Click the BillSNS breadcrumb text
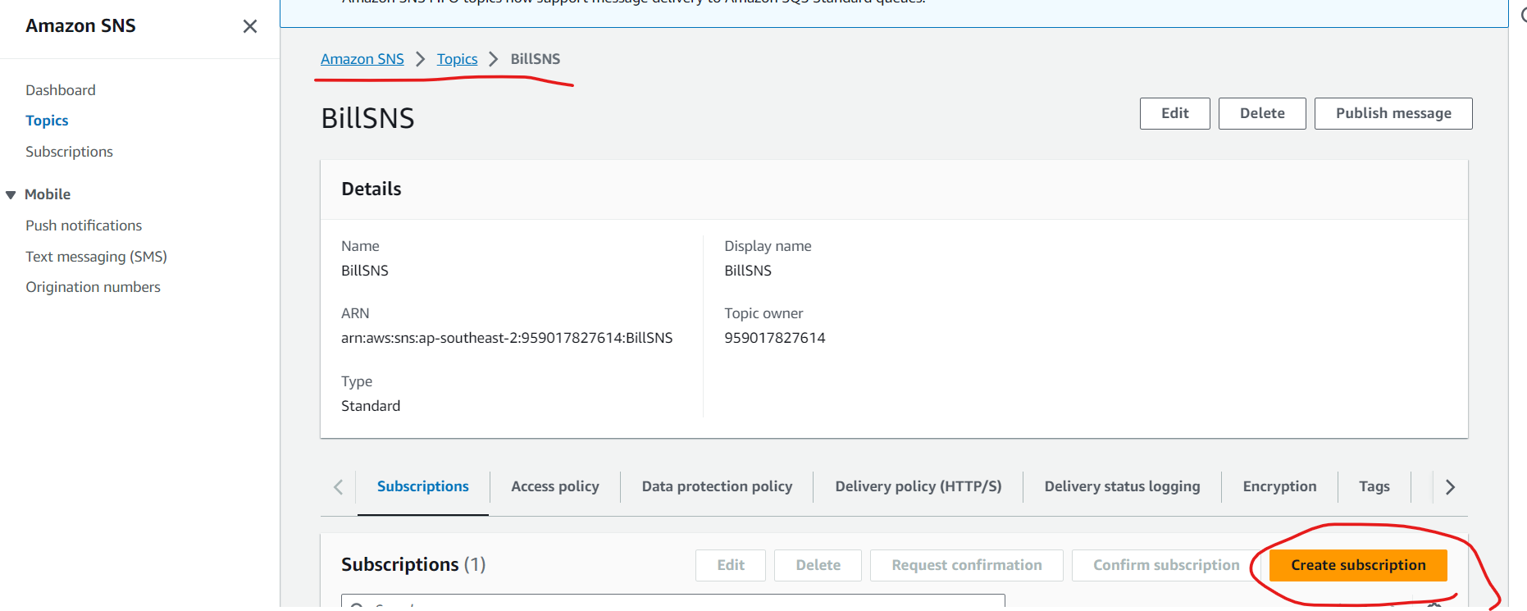Image resolution: width=1527 pixels, height=611 pixels. pyautogui.click(x=536, y=59)
